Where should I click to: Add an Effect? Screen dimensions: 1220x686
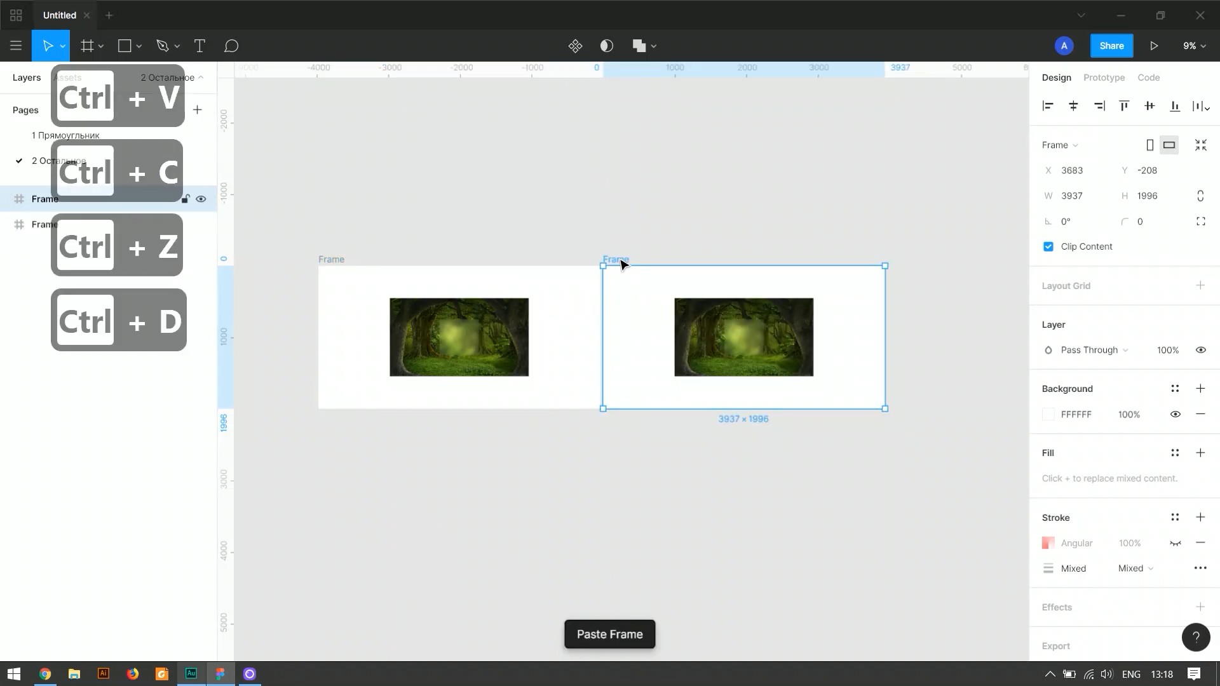(1200, 607)
